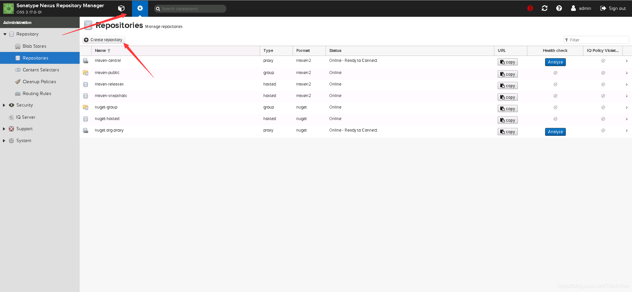
Task: Select Repositories in sidebar
Action: (x=40, y=58)
